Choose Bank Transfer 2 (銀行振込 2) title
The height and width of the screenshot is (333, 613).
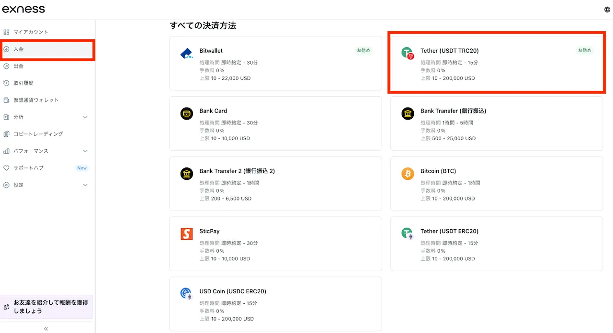[x=237, y=171]
